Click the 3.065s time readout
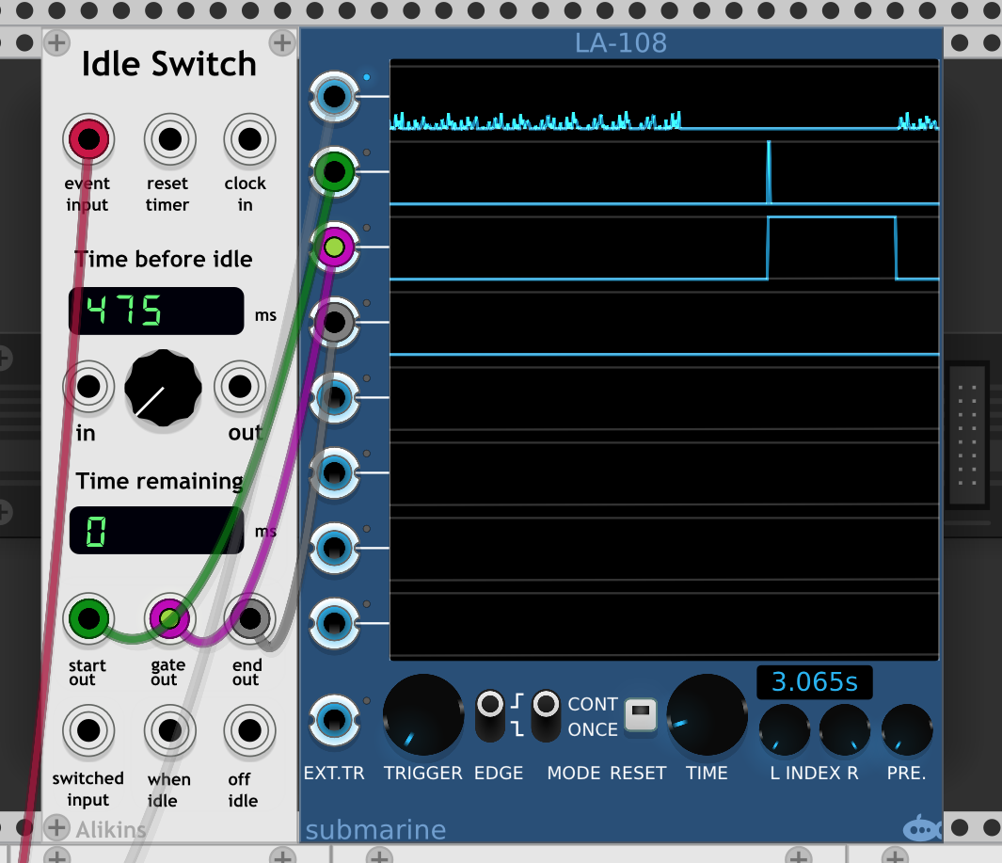The width and height of the screenshot is (1002, 863). (x=815, y=682)
